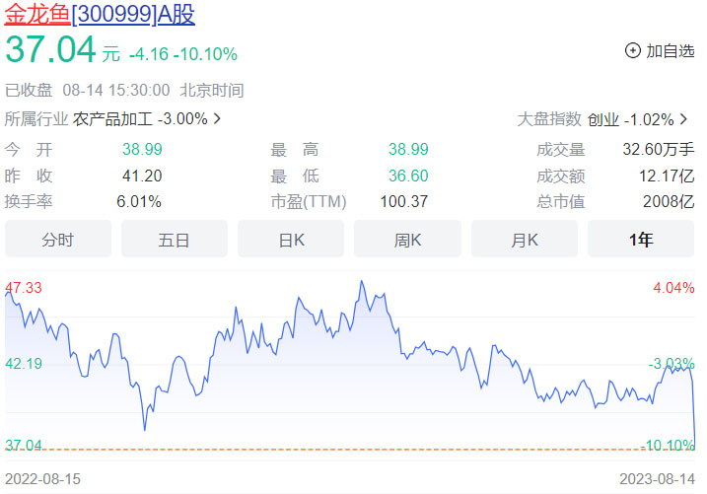The width and height of the screenshot is (707, 494).
Task: Click the current price 37.04
Action: click(50, 49)
